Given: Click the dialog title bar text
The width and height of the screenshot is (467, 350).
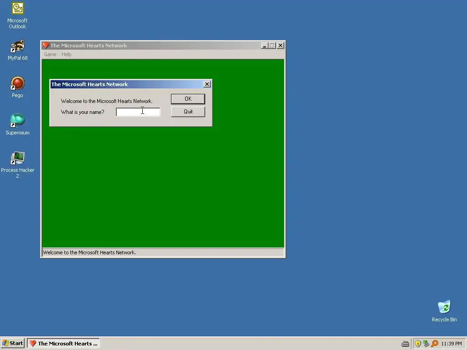Looking at the screenshot, I should click(89, 84).
